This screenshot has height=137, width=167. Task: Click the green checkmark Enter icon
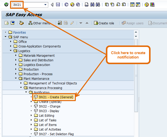pyautogui.click(x=6, y=5)
